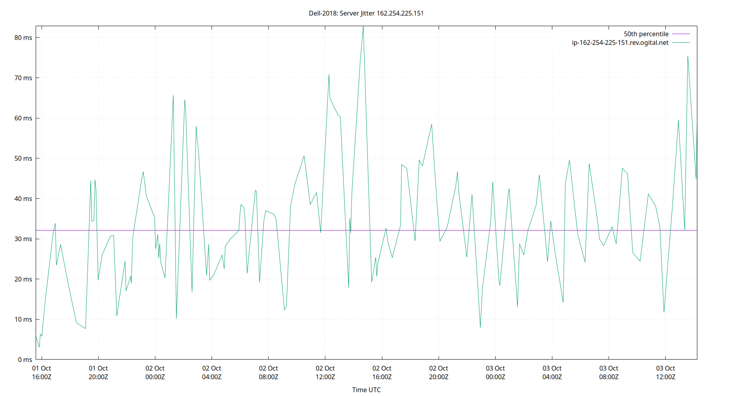This screenshot has height=396, width=733.
Task: Click the '50 ms' y-axis label
Action: point(23,158)
